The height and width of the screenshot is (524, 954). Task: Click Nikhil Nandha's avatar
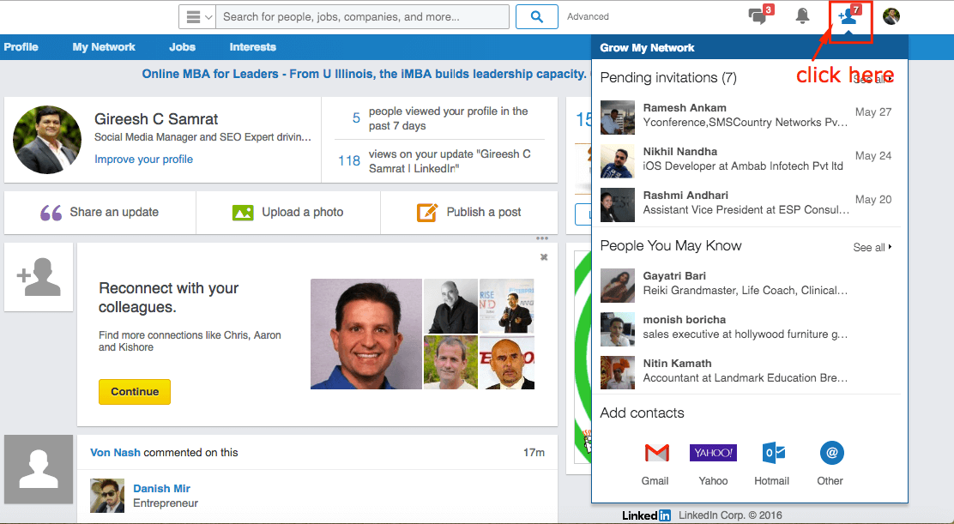(x=618, y=161)
